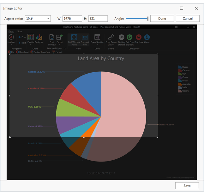Click the Others legend entry
204x195 pixels.
point(183,91)
